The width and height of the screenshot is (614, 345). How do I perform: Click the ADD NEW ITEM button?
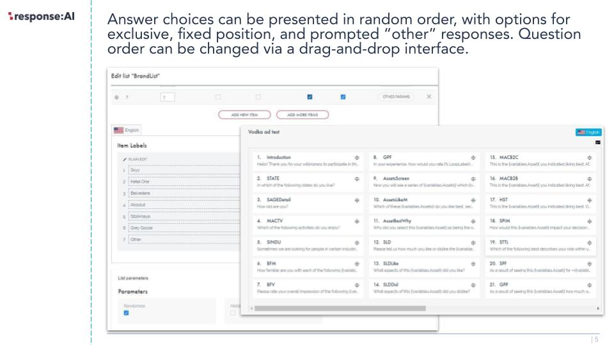point(244,114)
